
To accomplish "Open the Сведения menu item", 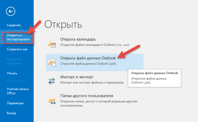I will [x=14, y=25].
